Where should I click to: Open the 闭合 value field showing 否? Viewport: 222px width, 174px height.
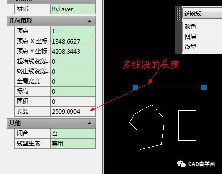73,133
